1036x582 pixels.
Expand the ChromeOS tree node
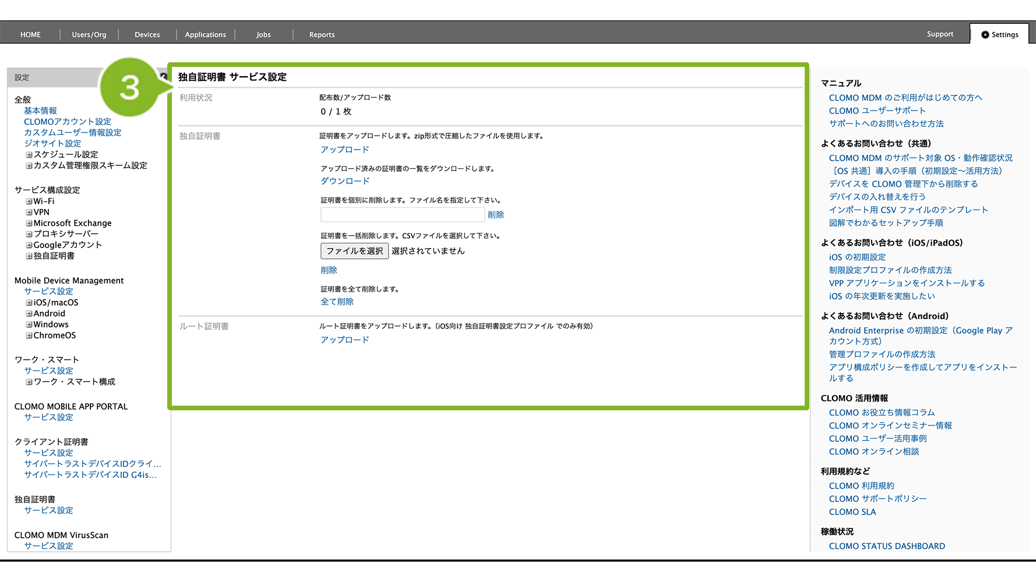29,336
